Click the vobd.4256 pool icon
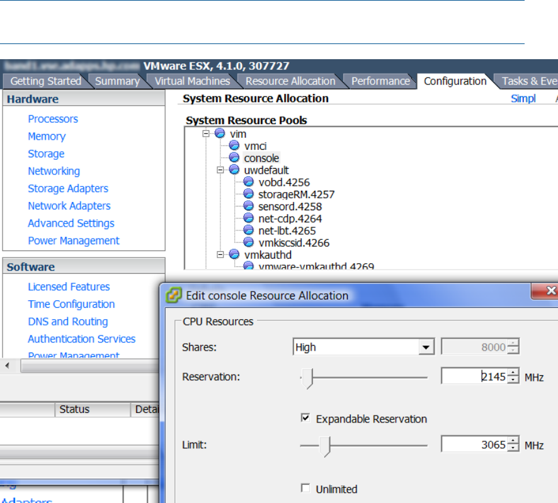Screen dimensions: 558x503 (x=248, y=183)
